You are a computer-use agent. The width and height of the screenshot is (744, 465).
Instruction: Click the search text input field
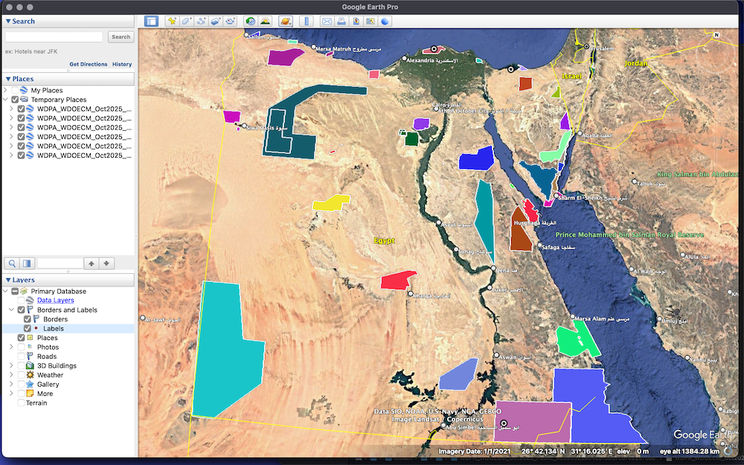(54, 36)
